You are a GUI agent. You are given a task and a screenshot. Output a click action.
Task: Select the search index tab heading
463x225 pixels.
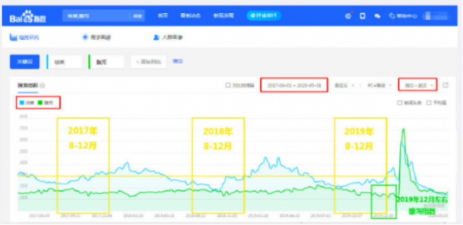28,85
